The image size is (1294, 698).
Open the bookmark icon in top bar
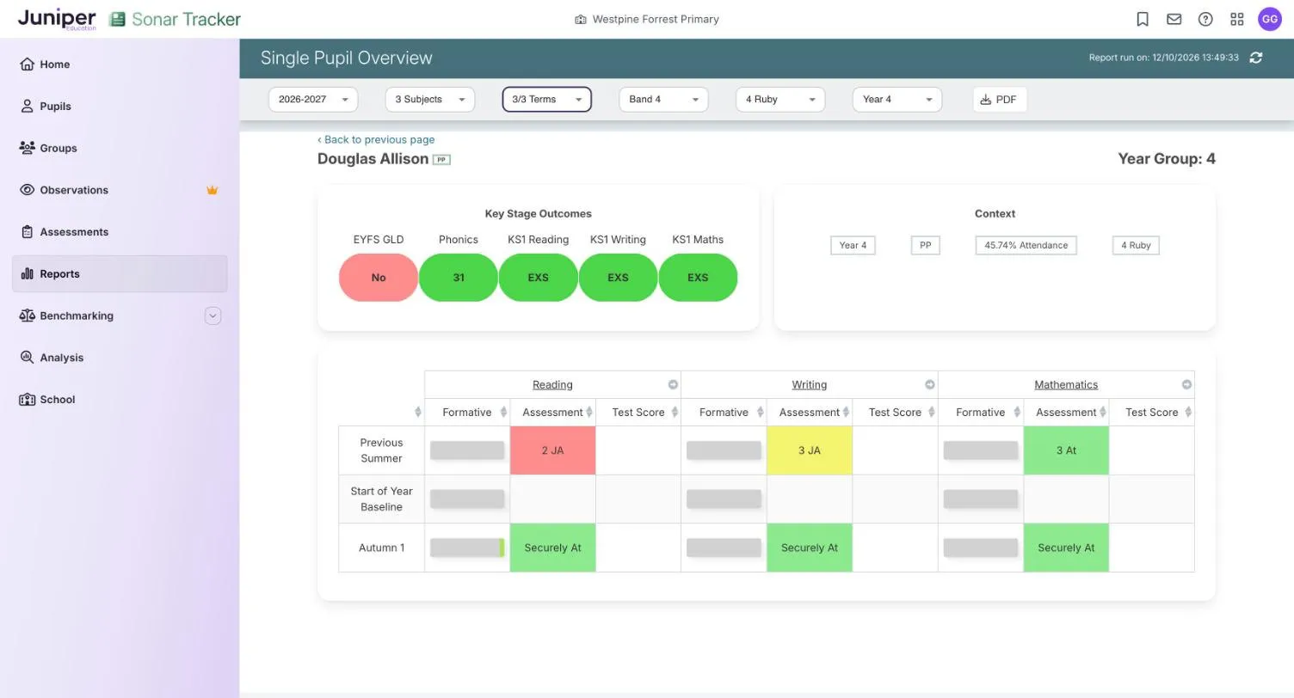tap(1143, 19)
